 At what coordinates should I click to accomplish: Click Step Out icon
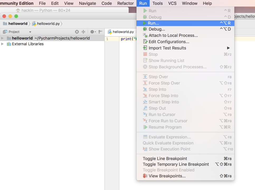tap(145, 108)
